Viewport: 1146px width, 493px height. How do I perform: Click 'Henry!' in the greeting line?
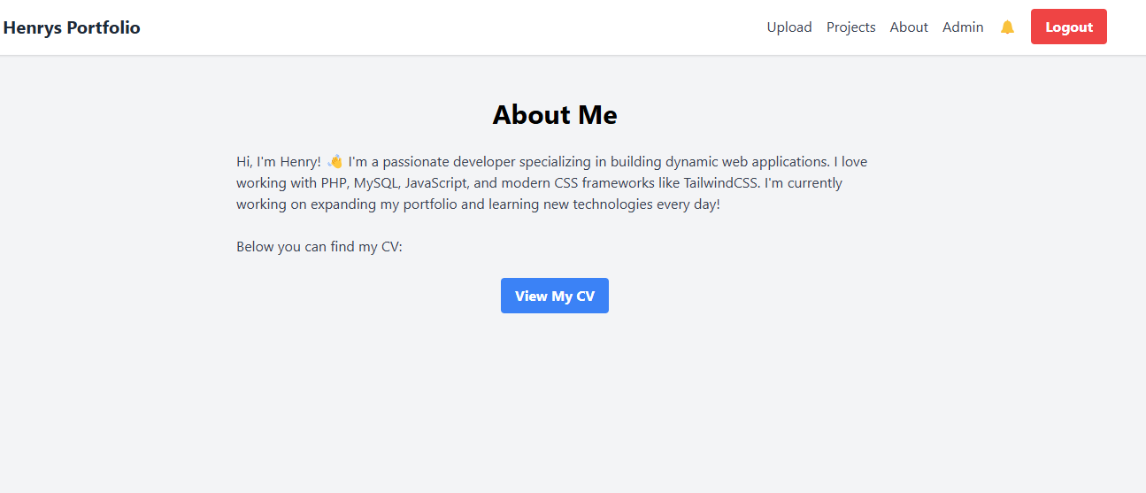(x=300, y=162)
